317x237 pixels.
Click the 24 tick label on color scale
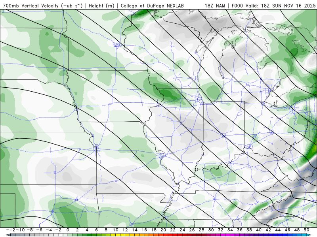click(182, 230)
